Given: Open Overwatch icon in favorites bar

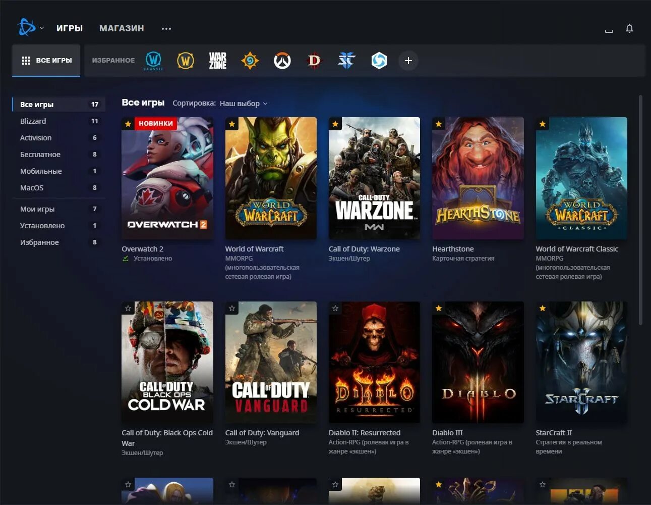Looking at the screenshot, I should coord(282,61).
